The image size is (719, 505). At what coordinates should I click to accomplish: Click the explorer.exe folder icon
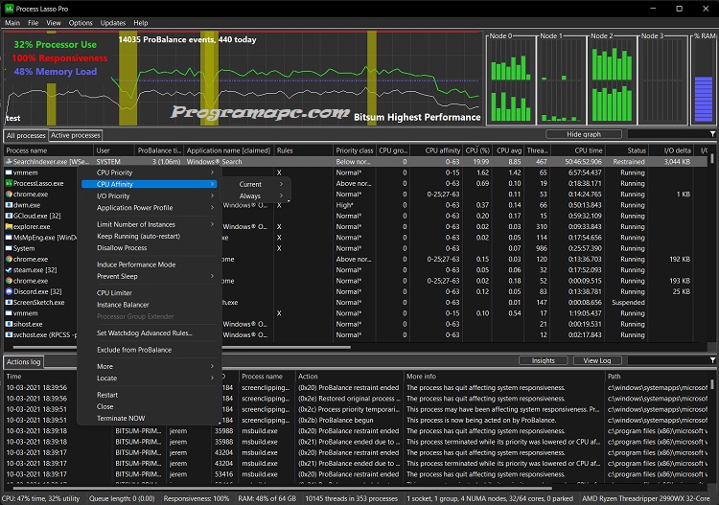pyautogui.click(x=9, y=226)
